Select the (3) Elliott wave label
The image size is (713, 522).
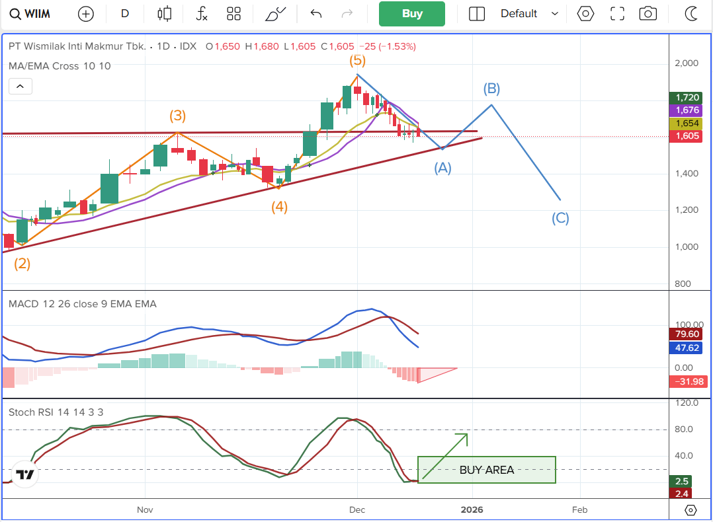tap(177, 116)
